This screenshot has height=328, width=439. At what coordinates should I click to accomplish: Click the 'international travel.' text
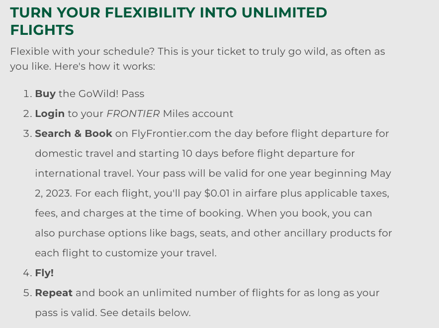pyautogui.click(x=84, y=173)
